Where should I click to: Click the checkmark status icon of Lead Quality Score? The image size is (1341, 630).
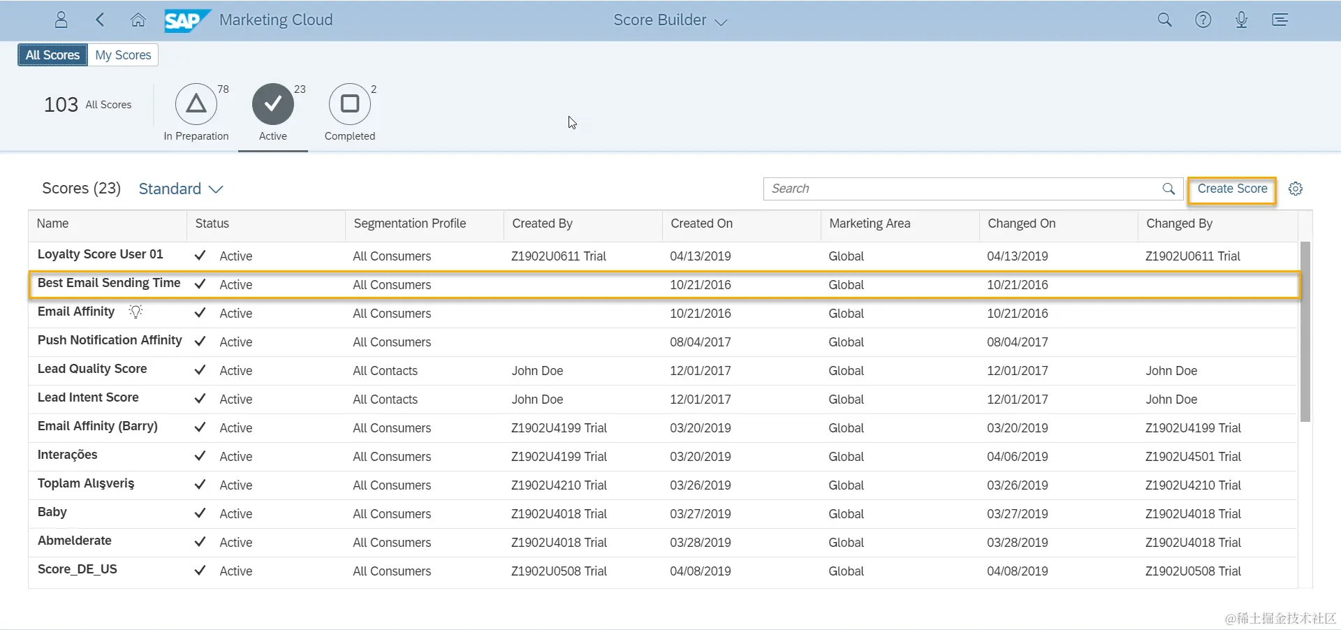(x=200, y=370)
